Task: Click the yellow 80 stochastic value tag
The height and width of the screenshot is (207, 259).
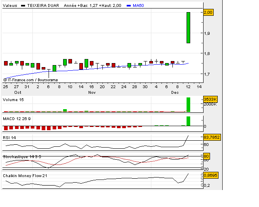Action: (x=206, y=156)
